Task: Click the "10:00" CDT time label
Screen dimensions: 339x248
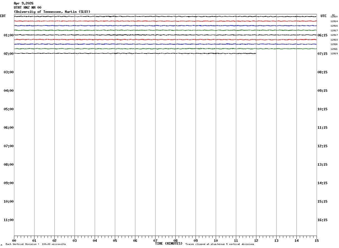Action: pos(9,202)
